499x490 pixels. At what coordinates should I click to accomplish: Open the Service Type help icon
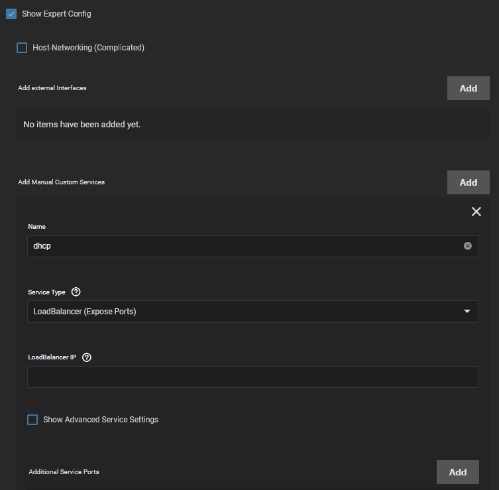pyautogui.click(x=76, y=292)
